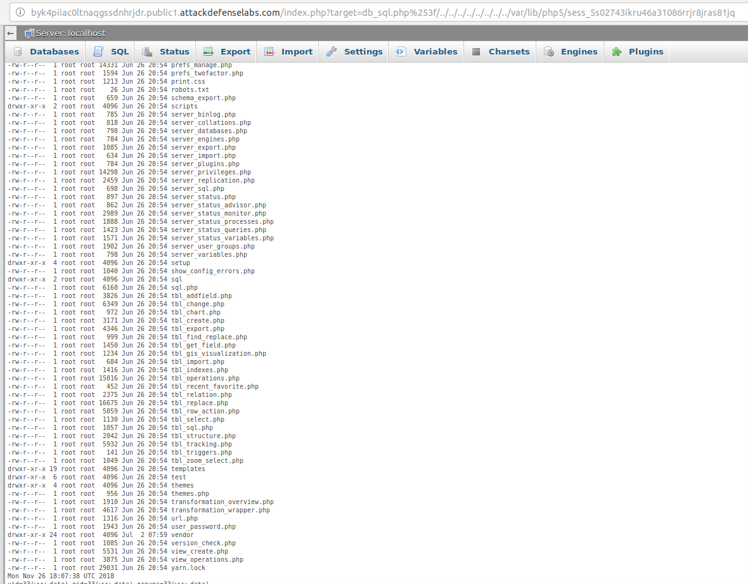Go to the Settings tab
The height and width of the screenshot is (584, 748).
(x=363, y=52)
